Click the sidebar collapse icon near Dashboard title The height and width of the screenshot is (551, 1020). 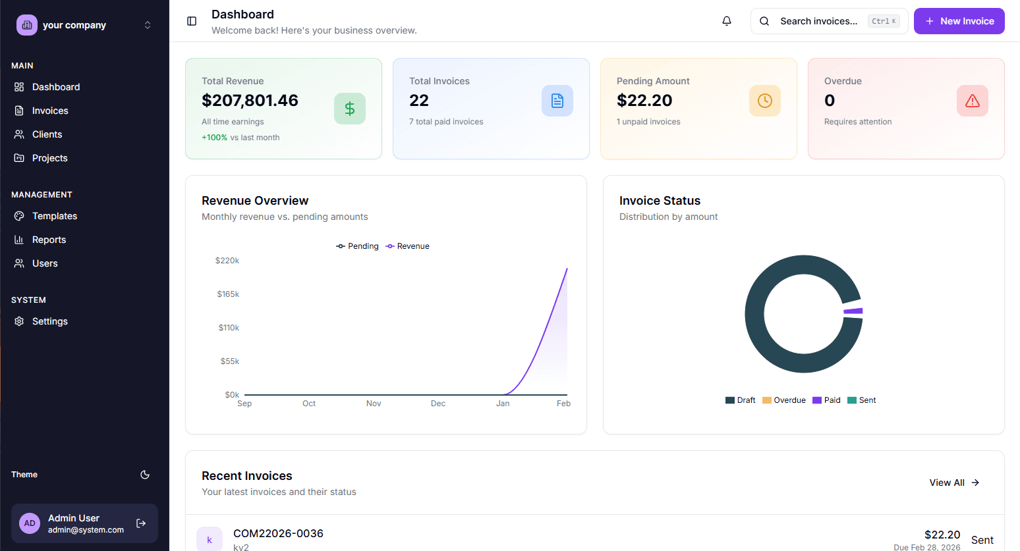click(191, 20)
